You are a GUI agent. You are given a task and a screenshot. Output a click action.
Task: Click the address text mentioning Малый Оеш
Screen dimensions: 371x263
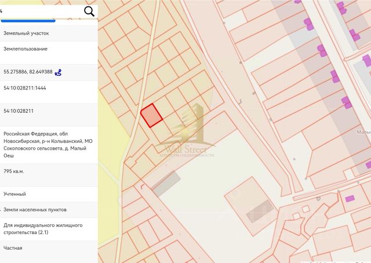point(48,145)
